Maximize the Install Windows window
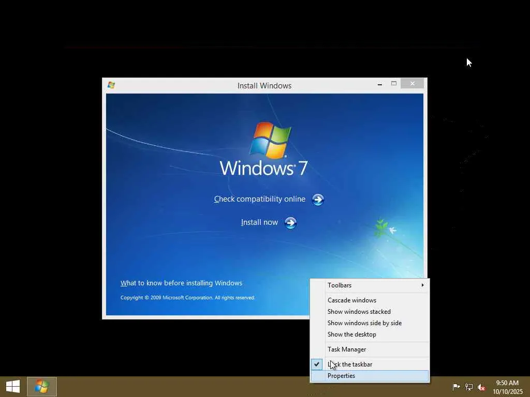 tap(394, 83)
